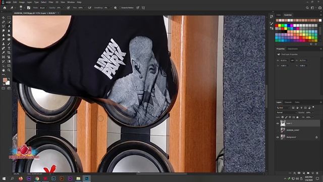Delete layer with trash icon
This screenshot has height=182, width=323.
coord(317,173)
